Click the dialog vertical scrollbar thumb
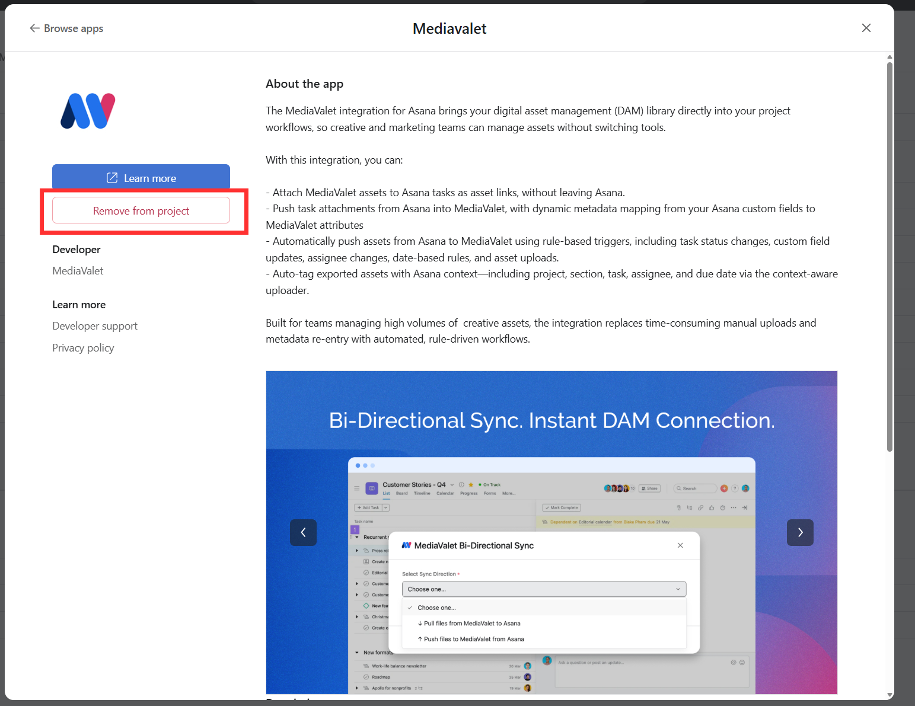 tap(890, 256)
